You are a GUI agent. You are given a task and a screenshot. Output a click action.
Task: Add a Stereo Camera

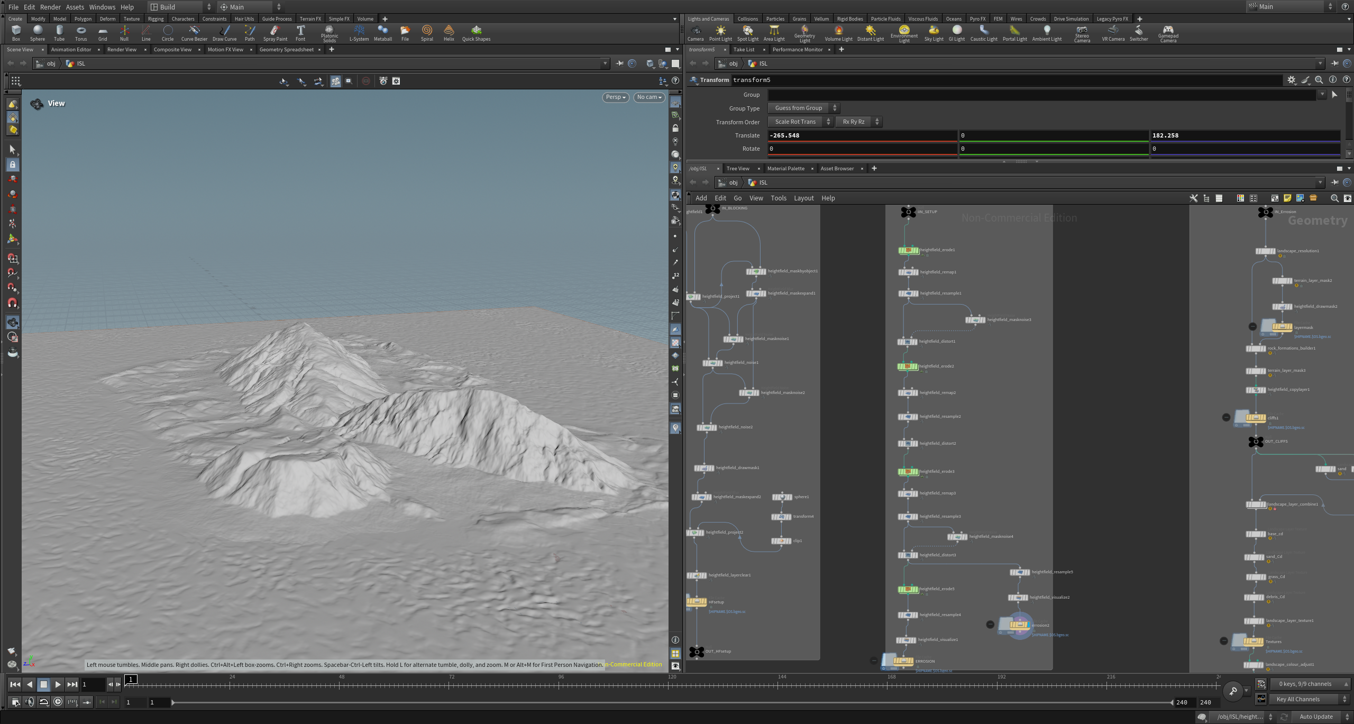(1082, 34)
